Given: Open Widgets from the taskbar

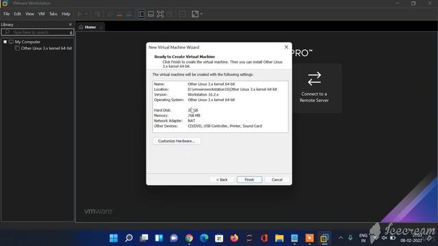Looking at the screenshot, I should (159, 238).
